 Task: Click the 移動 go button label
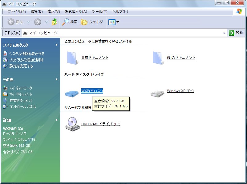(x=239, y=33)
